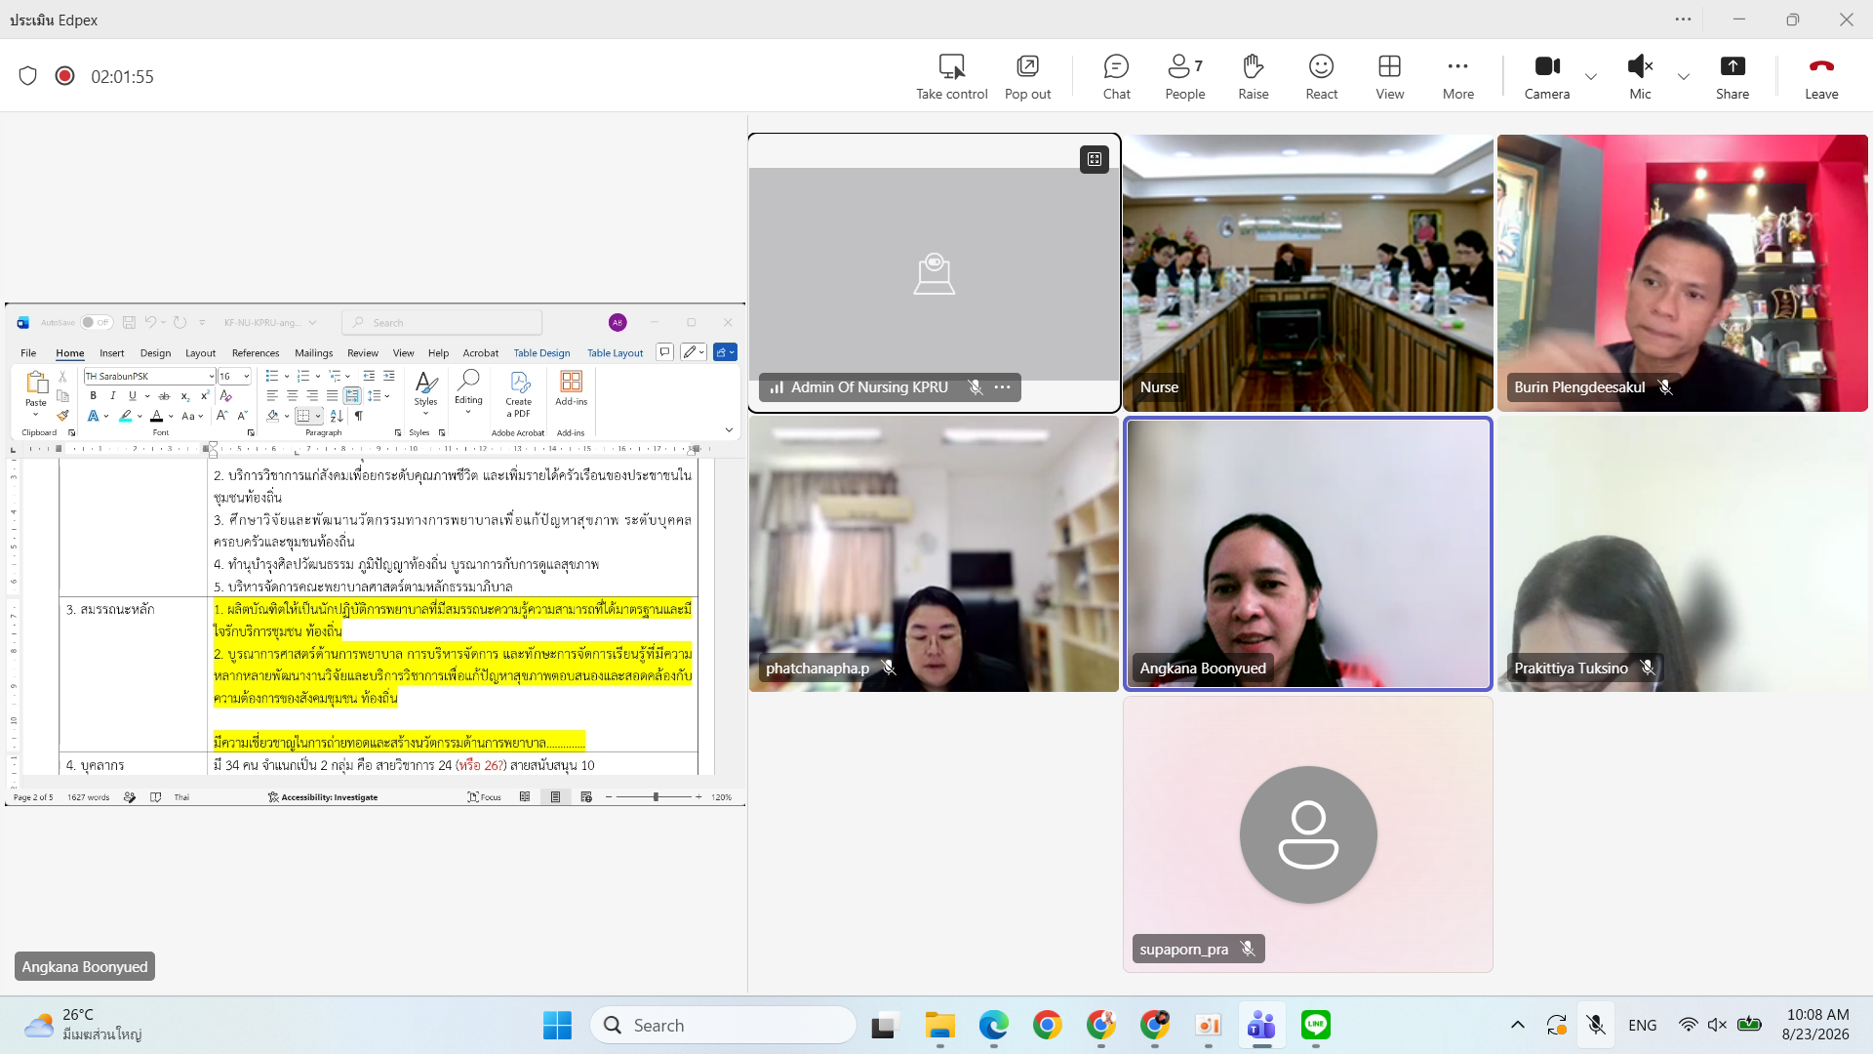Expand the Camera options arrow
The height and width of the screenshot is (1054, 1873).
coord(1591,77)
